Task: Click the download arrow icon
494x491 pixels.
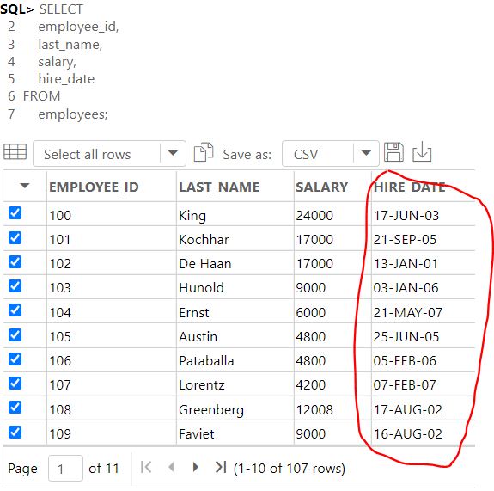Action: click(x=422, y=151)
